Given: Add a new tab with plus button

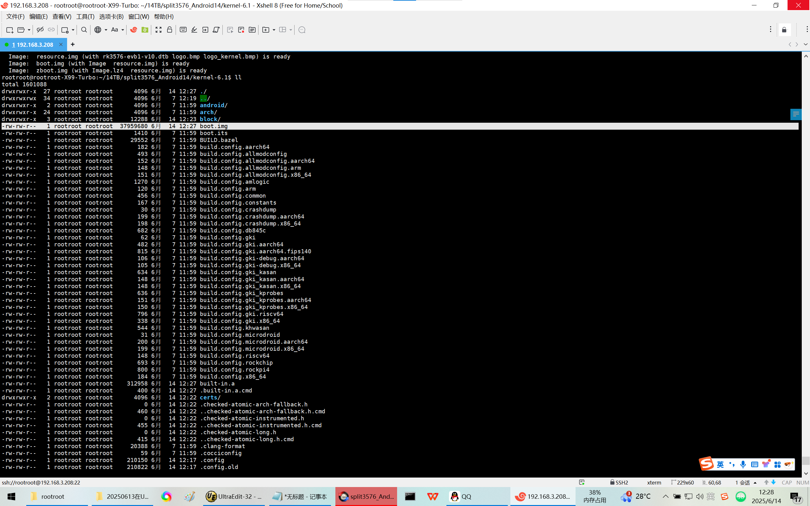Looking at the screenshot, I should [73, 44].
